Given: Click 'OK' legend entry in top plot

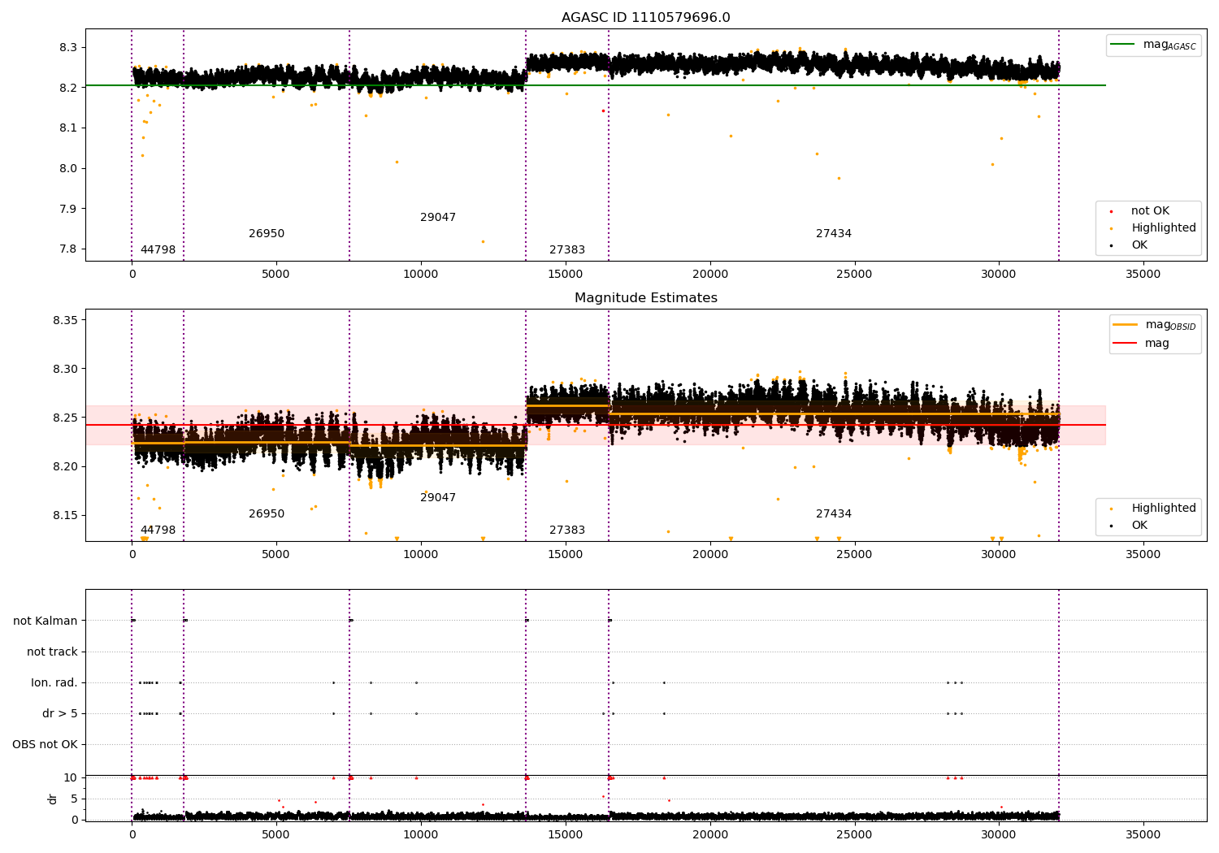Looking at the screenshot, I should [x=1139, y=245].
